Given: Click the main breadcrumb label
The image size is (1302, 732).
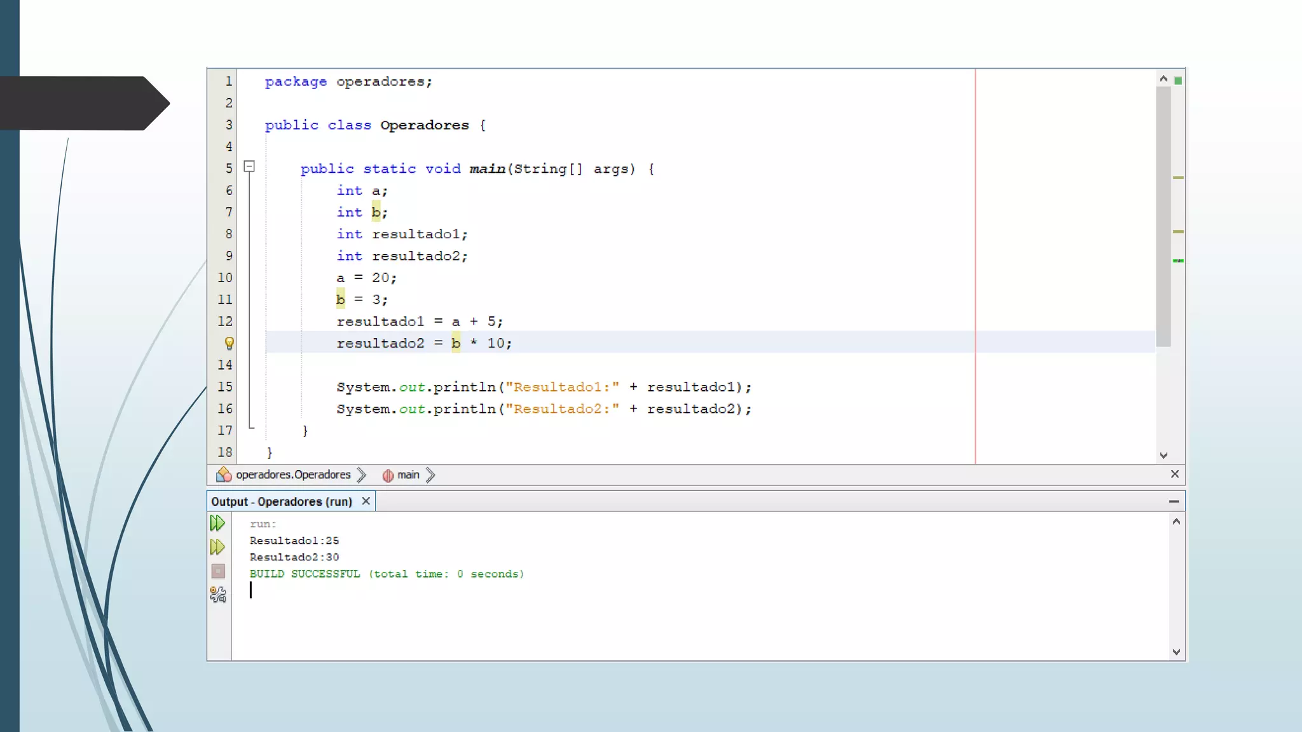Looking at the screenshot, I should click(x=408, y=475).
